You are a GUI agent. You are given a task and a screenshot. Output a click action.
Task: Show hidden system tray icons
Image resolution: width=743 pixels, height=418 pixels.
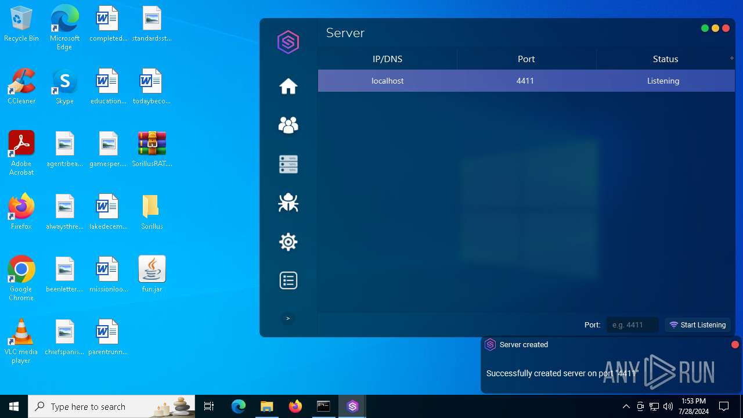click(x=626, y=406)
